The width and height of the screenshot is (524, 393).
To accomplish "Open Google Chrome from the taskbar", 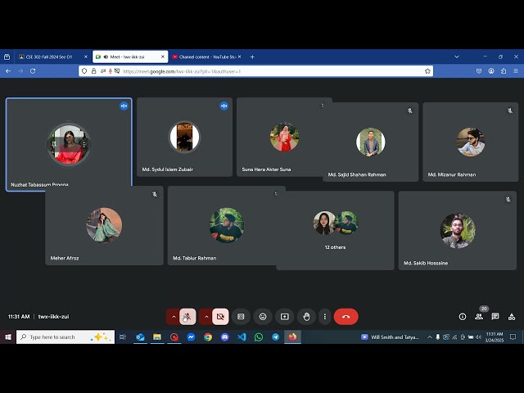I will coord(208,337).
